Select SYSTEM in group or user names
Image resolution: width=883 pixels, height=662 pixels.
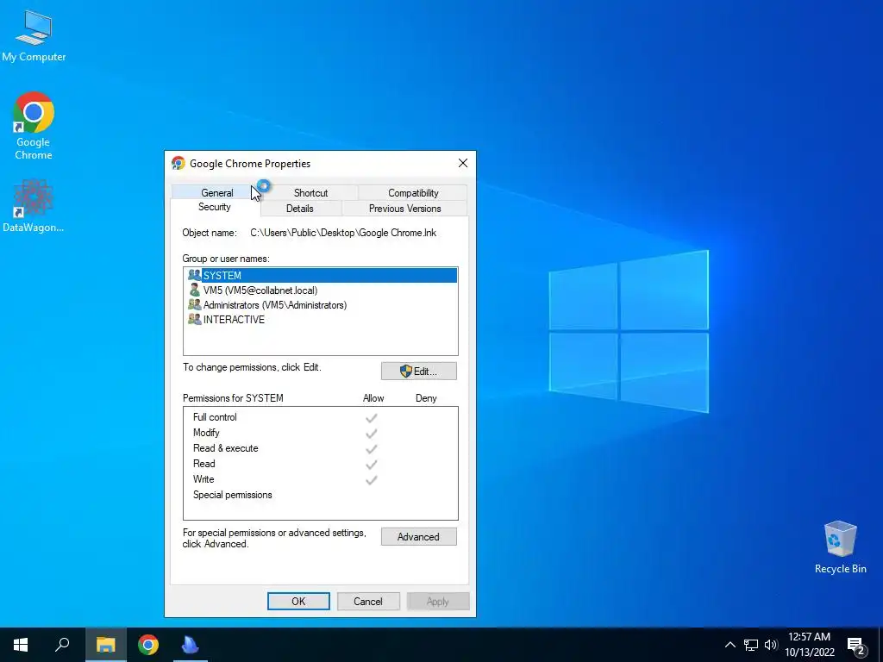click(x=321, y=275)
